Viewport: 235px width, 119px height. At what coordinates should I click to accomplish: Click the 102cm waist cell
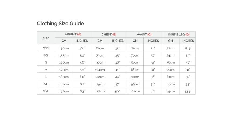(135, 91)
